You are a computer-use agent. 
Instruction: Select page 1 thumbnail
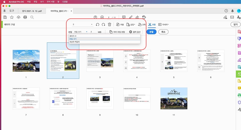[x=26, y=61]
